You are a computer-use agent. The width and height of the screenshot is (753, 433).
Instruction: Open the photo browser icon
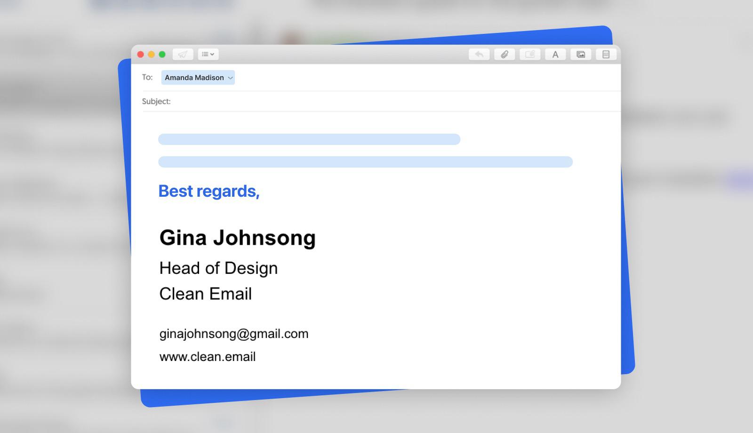581,54
